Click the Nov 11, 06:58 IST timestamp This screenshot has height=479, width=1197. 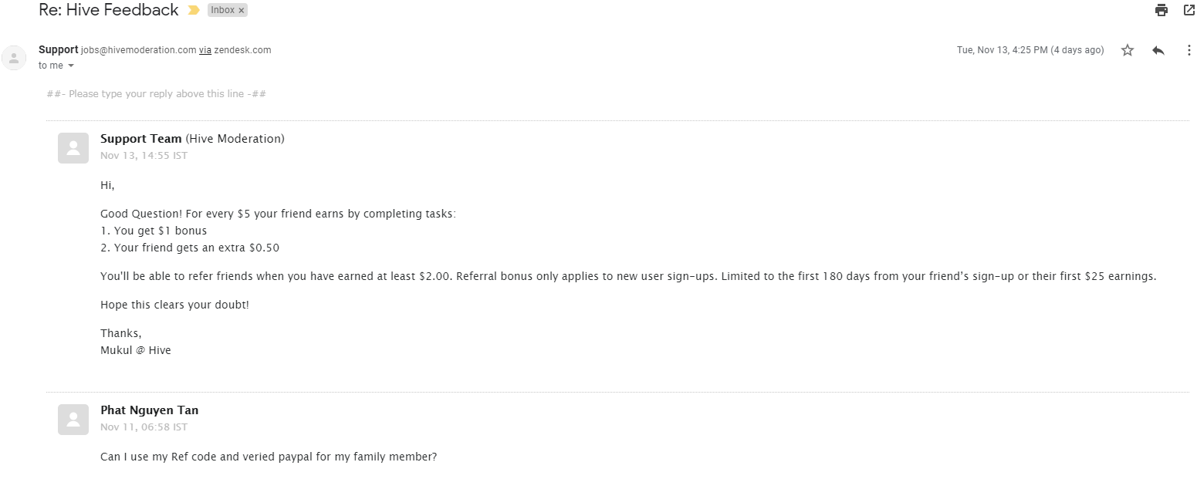click(144, 427)
